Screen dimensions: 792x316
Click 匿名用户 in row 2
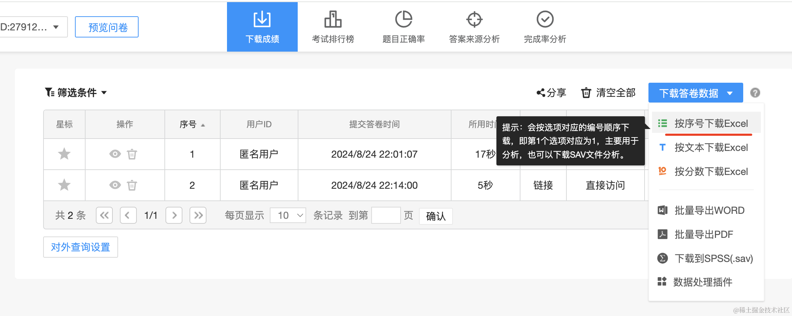pyautogui.click(x=259, y=185)
